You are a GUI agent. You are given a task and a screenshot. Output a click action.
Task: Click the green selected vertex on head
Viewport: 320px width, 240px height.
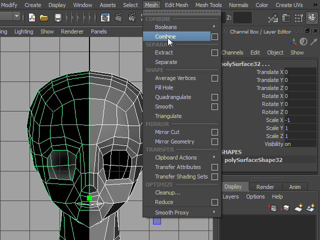coord(89,198)
